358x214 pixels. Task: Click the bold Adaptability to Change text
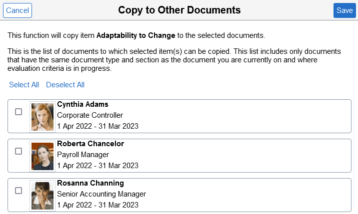tap(136, 35)
